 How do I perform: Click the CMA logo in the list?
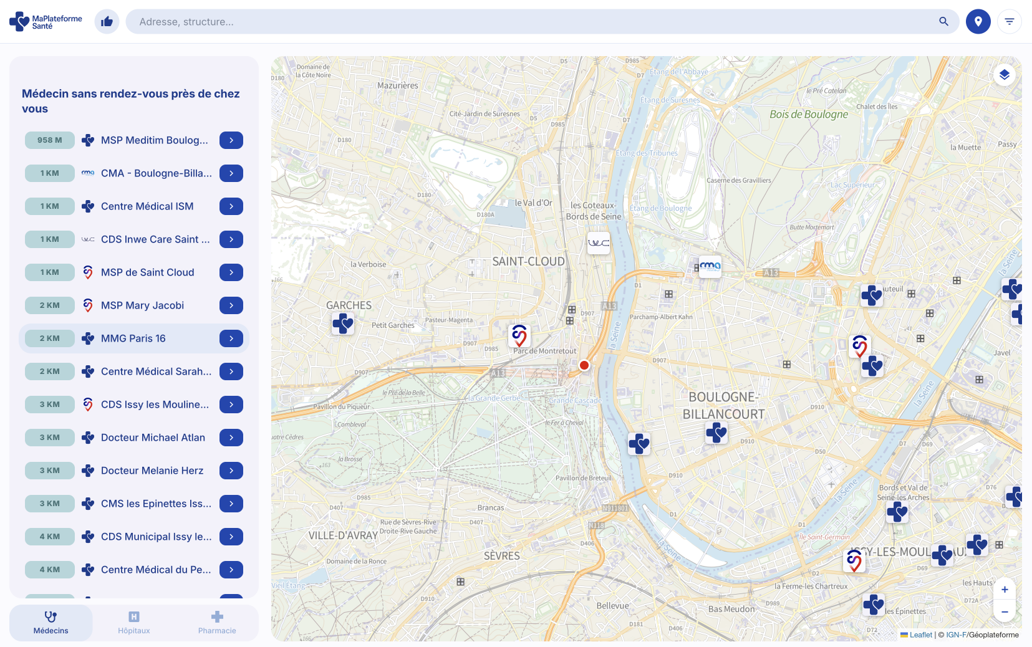coord(88,173)
